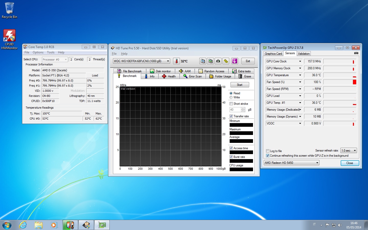This screenshot has width=368, height=230.
Task: Toggle the Log to file checkbox
Action: [x=268, y=151]
